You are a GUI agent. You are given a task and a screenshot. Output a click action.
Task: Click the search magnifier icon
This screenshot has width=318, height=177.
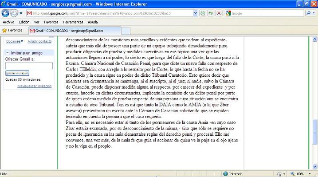click(x=309, y=13)
